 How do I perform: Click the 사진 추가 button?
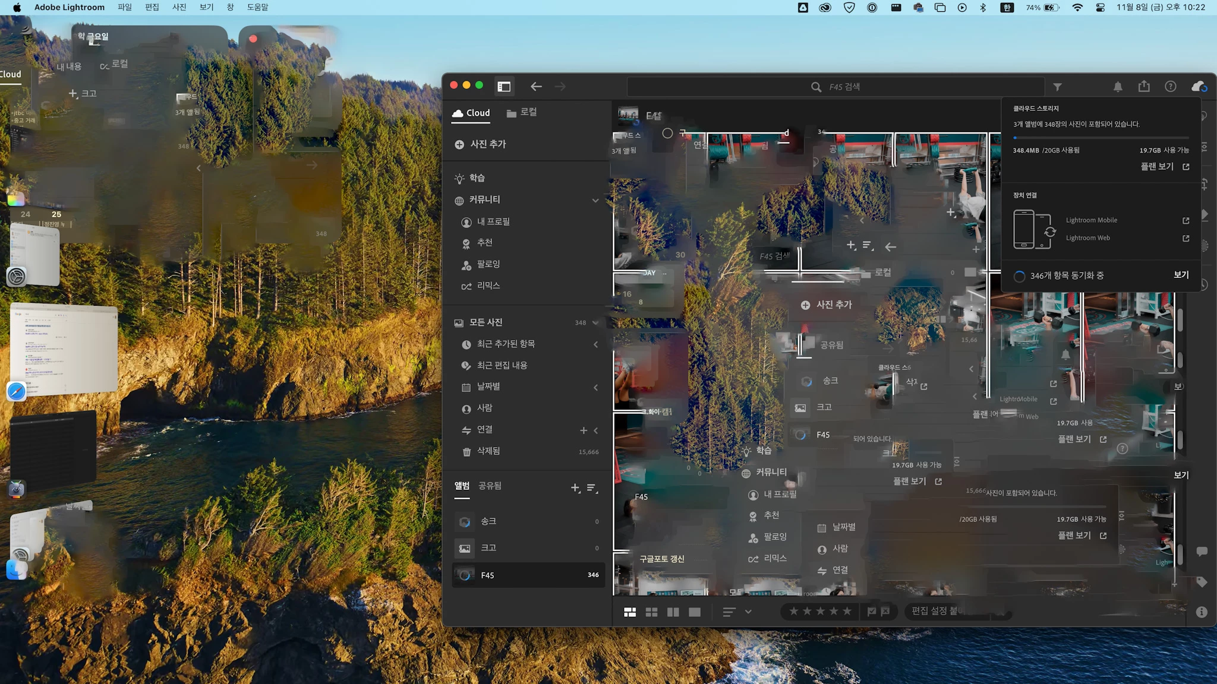tap(481, 144)
